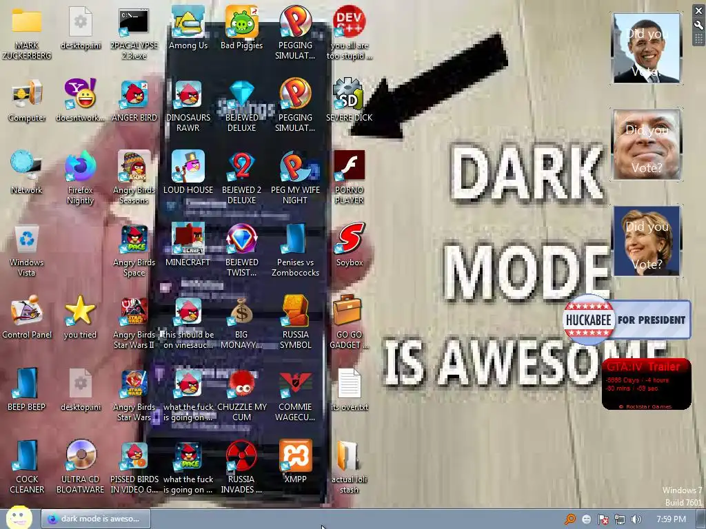Launch the Firefox Nightly shortcut
Image resolution: width=706 pixels, height=529 pixels.
pos(80,178)
